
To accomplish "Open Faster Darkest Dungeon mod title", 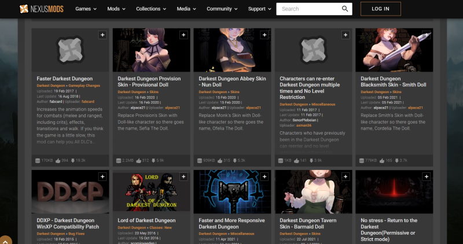I will point(65,79).
